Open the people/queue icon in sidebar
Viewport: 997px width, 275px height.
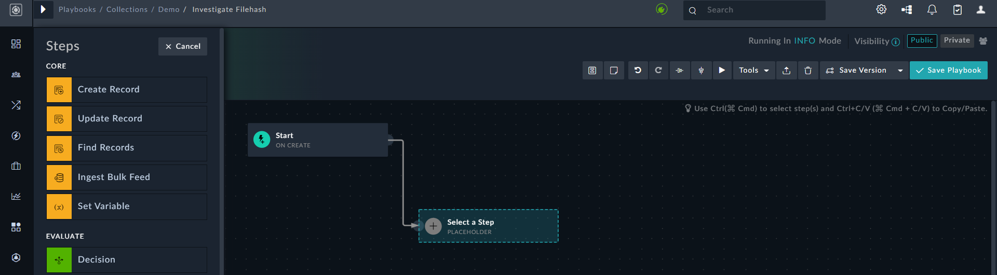click(16, 75)
